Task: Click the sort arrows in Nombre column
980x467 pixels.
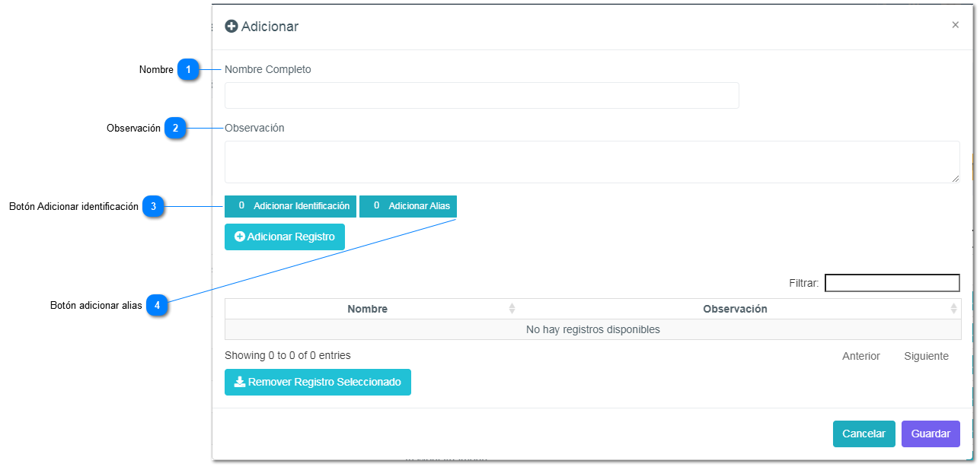Action: click(x=512, y=309)
